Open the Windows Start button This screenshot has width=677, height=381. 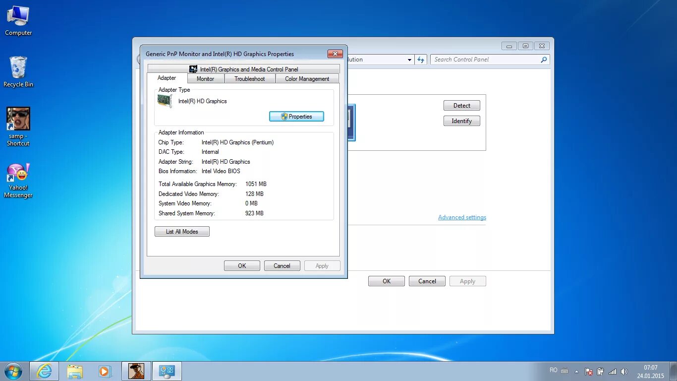coord(13,371)
